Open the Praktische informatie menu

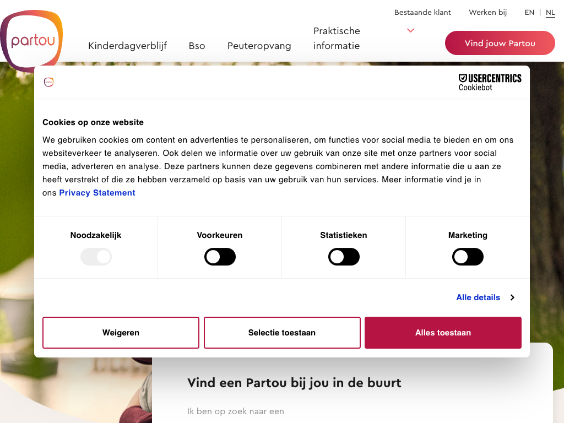[337, 38]
